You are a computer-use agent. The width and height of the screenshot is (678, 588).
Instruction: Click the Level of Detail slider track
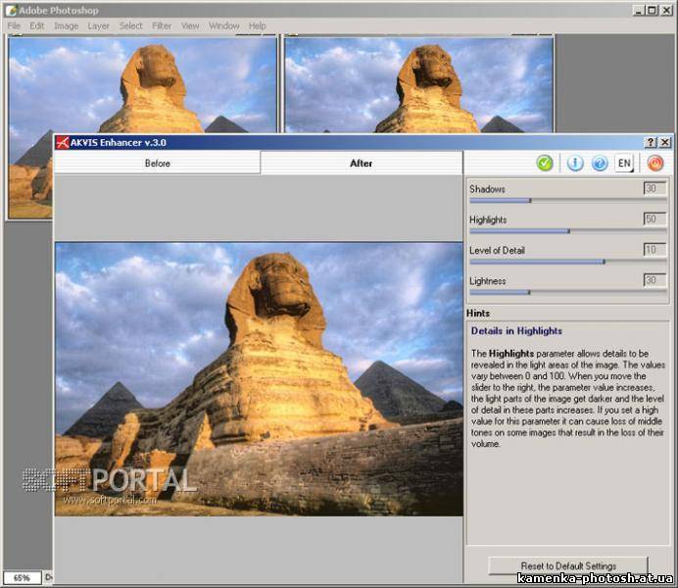point(568,262)
